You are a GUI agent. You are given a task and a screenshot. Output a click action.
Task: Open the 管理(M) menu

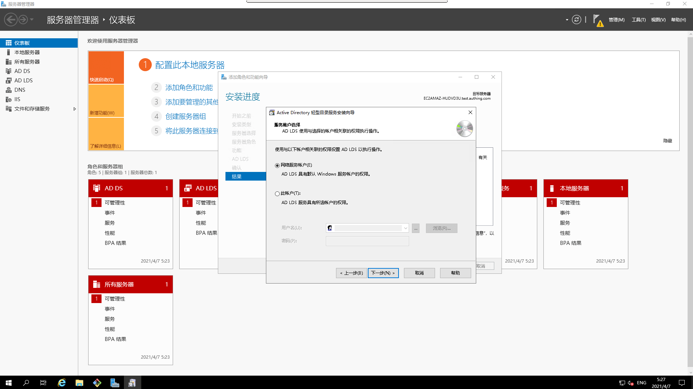pyautogui.click(x=616, y=20)
